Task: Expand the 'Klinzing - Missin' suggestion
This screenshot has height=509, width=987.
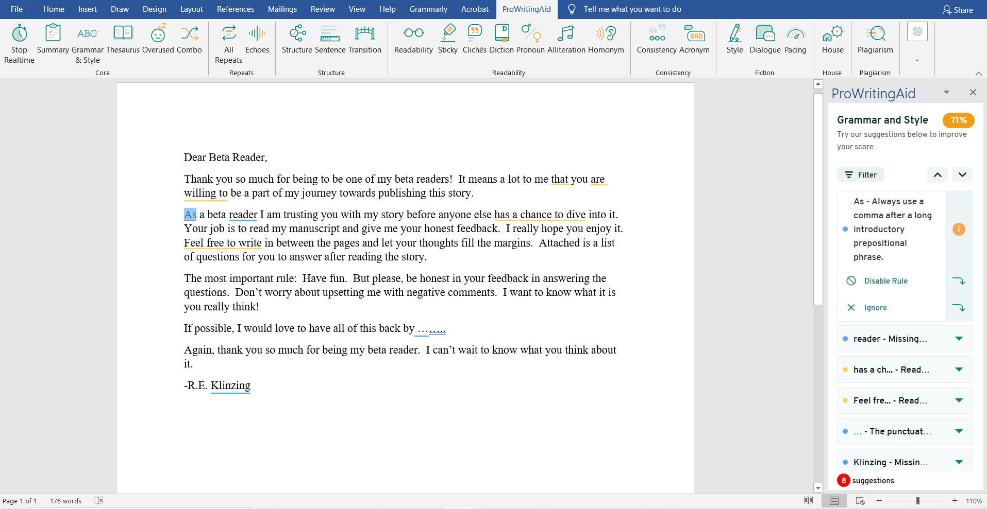Action: click(x=959, y=462)
